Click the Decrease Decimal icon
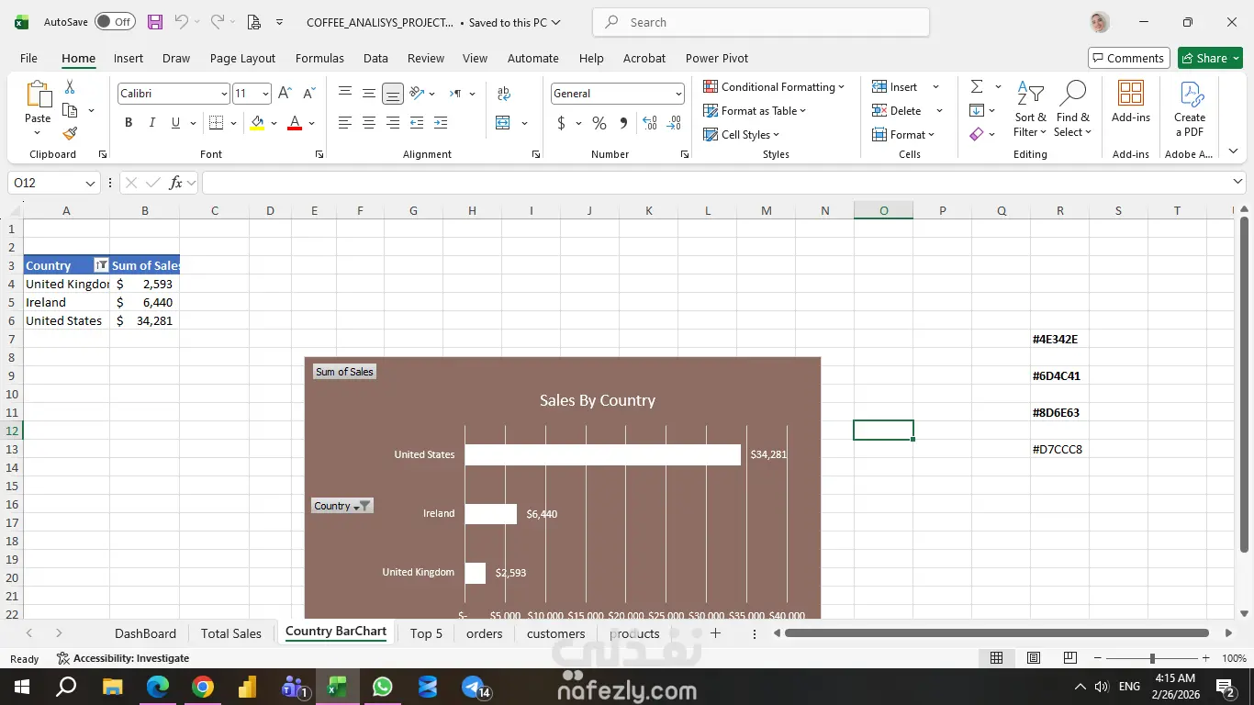The height and width of the screenshot is (705, 1254). 674,123
